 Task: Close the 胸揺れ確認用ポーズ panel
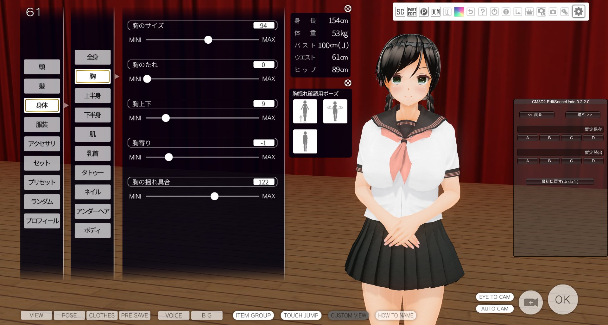[x=348, y=83]
